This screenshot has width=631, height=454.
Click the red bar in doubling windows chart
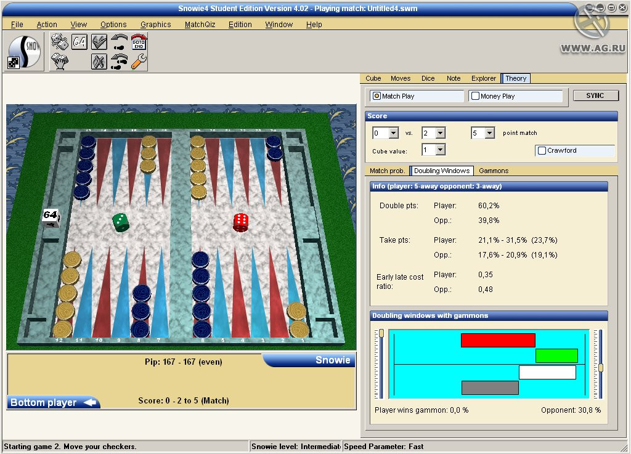[x=498, y=340]
